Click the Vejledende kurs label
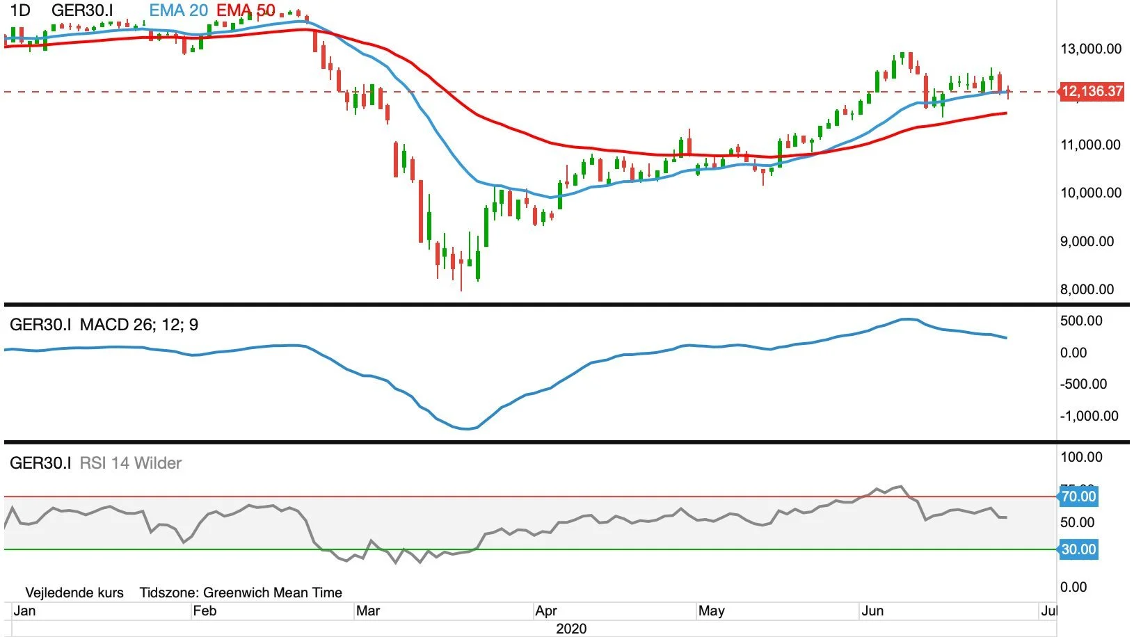 (74, 592)
